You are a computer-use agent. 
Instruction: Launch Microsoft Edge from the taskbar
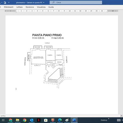(x=60, y=120)
